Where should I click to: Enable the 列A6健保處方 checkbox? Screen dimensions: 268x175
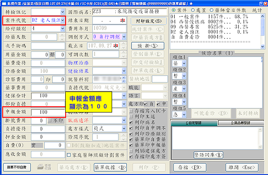pyautogui.click(x=131, y=151)
